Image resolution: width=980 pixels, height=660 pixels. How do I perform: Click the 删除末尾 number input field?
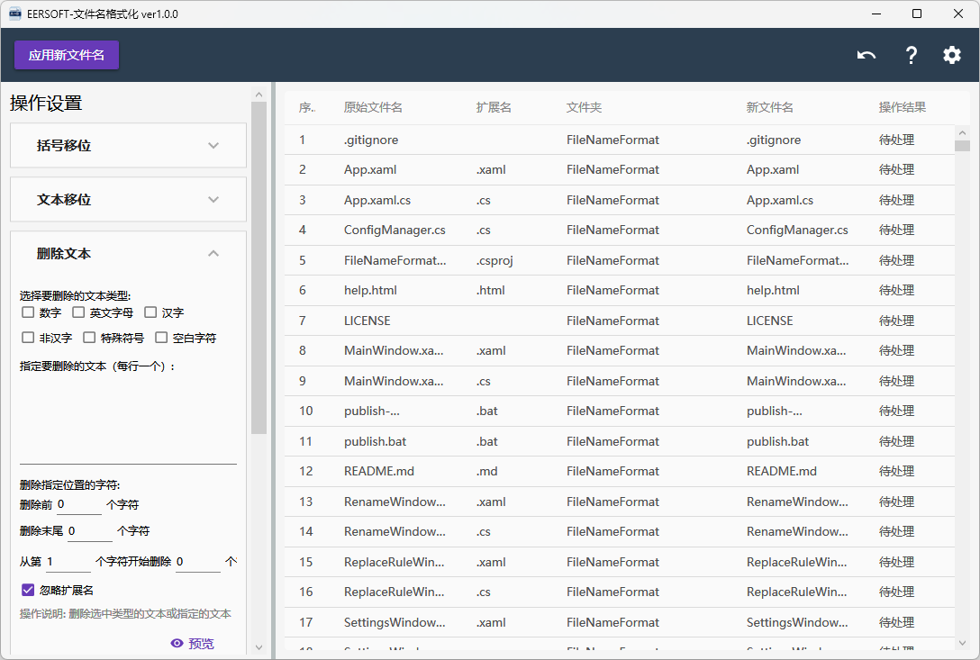tap(89, 531)
